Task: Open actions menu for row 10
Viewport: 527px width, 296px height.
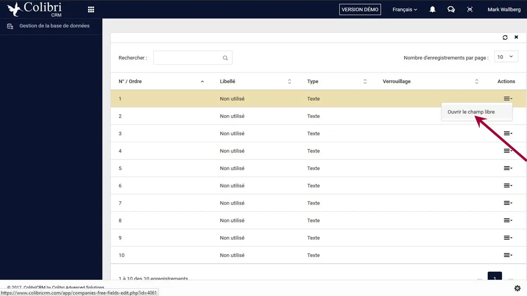Action: click(508, 255)
